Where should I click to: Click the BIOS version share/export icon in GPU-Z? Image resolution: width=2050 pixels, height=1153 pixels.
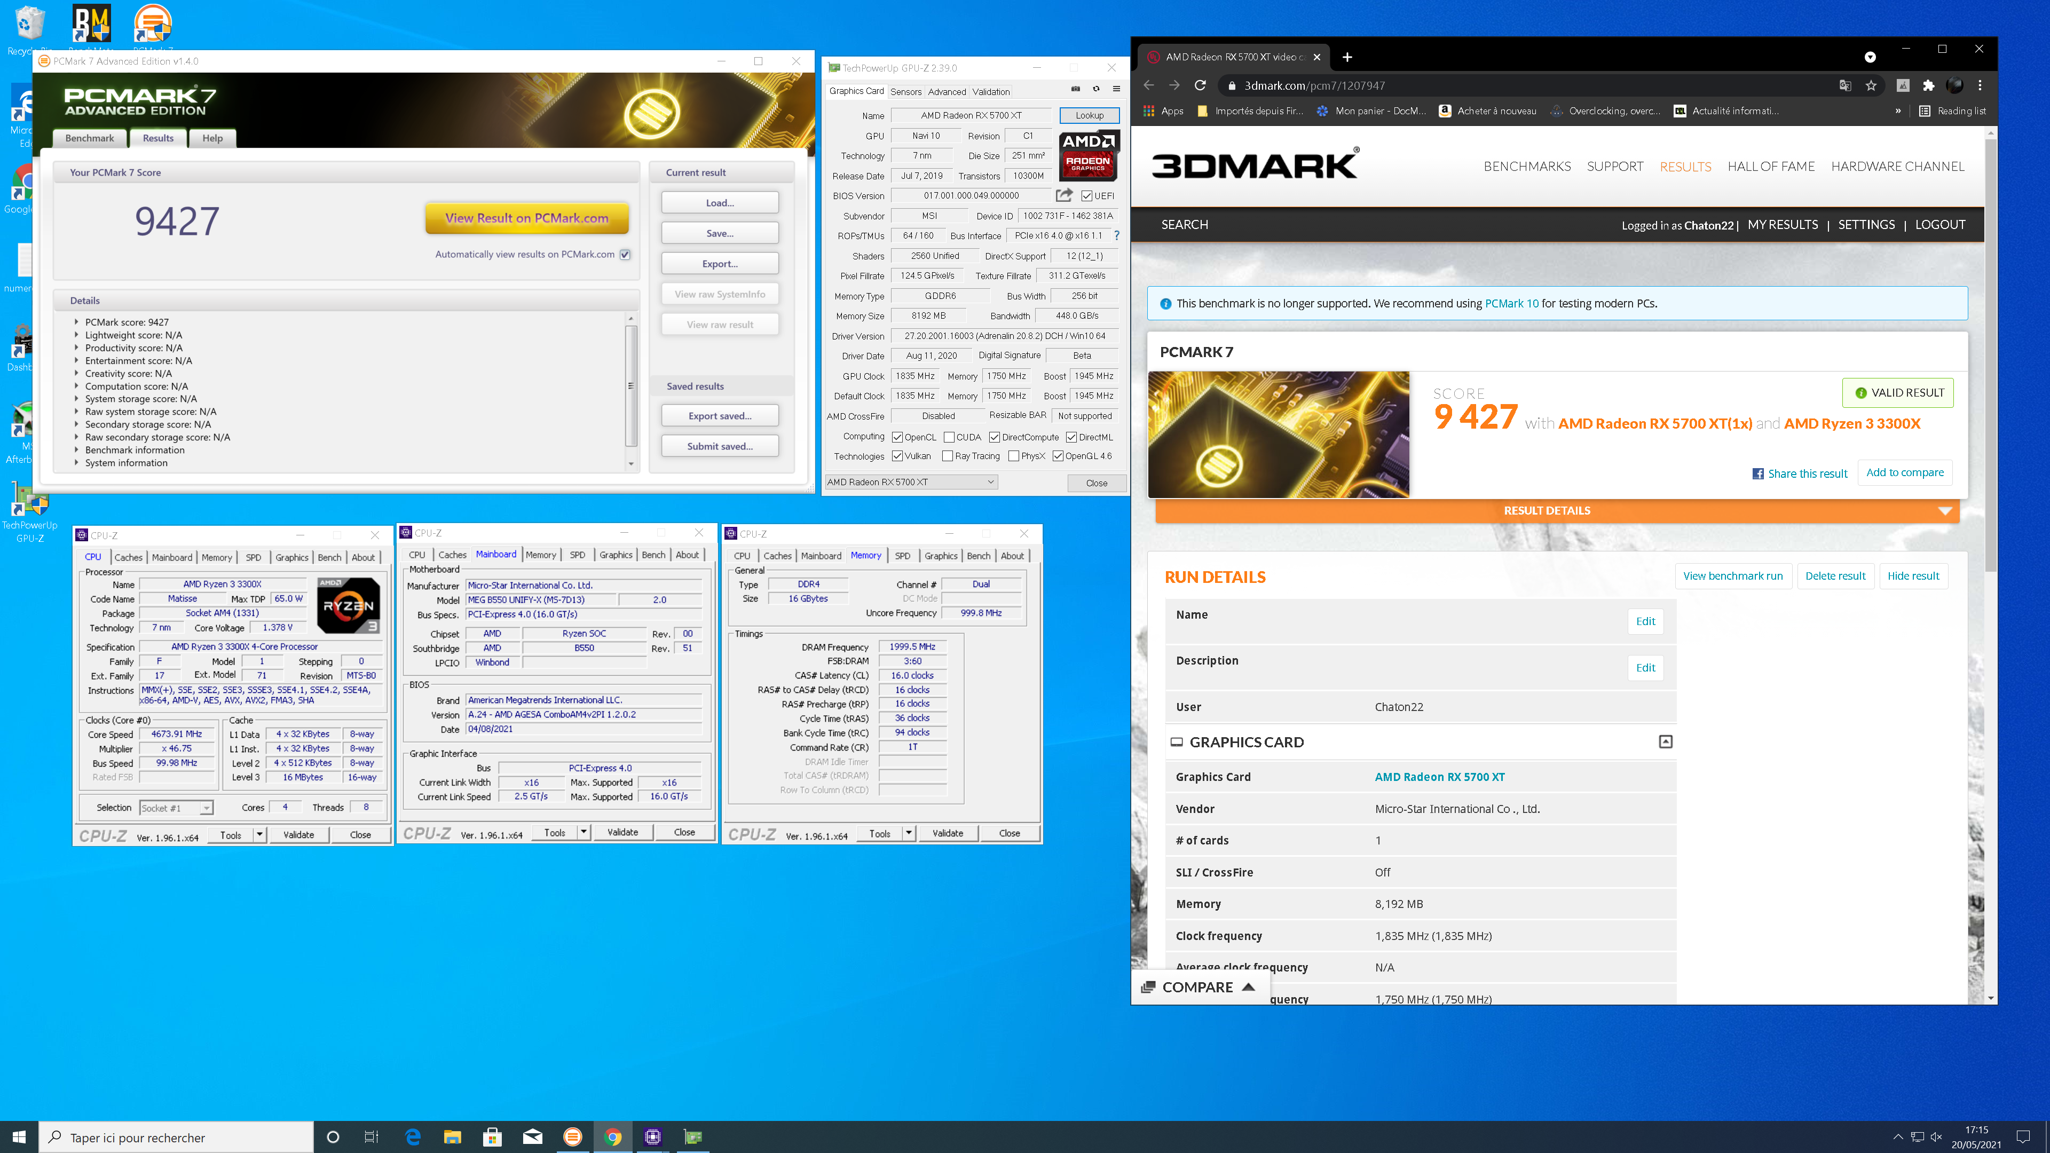[x=1064, y=195]
